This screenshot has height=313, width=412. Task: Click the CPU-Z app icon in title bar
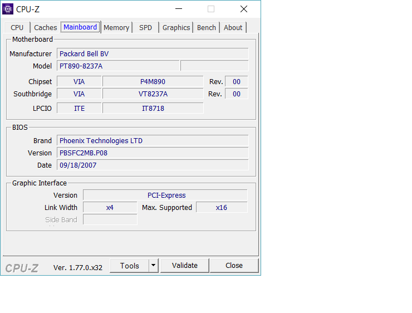pos(8,9)
